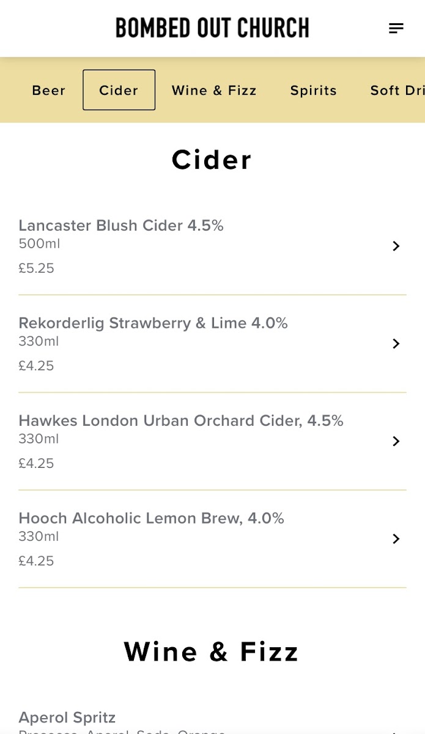Tap the £4.25 price under Hooch
The height and width of the screenshot is (734, 425).
coord(36,561)
